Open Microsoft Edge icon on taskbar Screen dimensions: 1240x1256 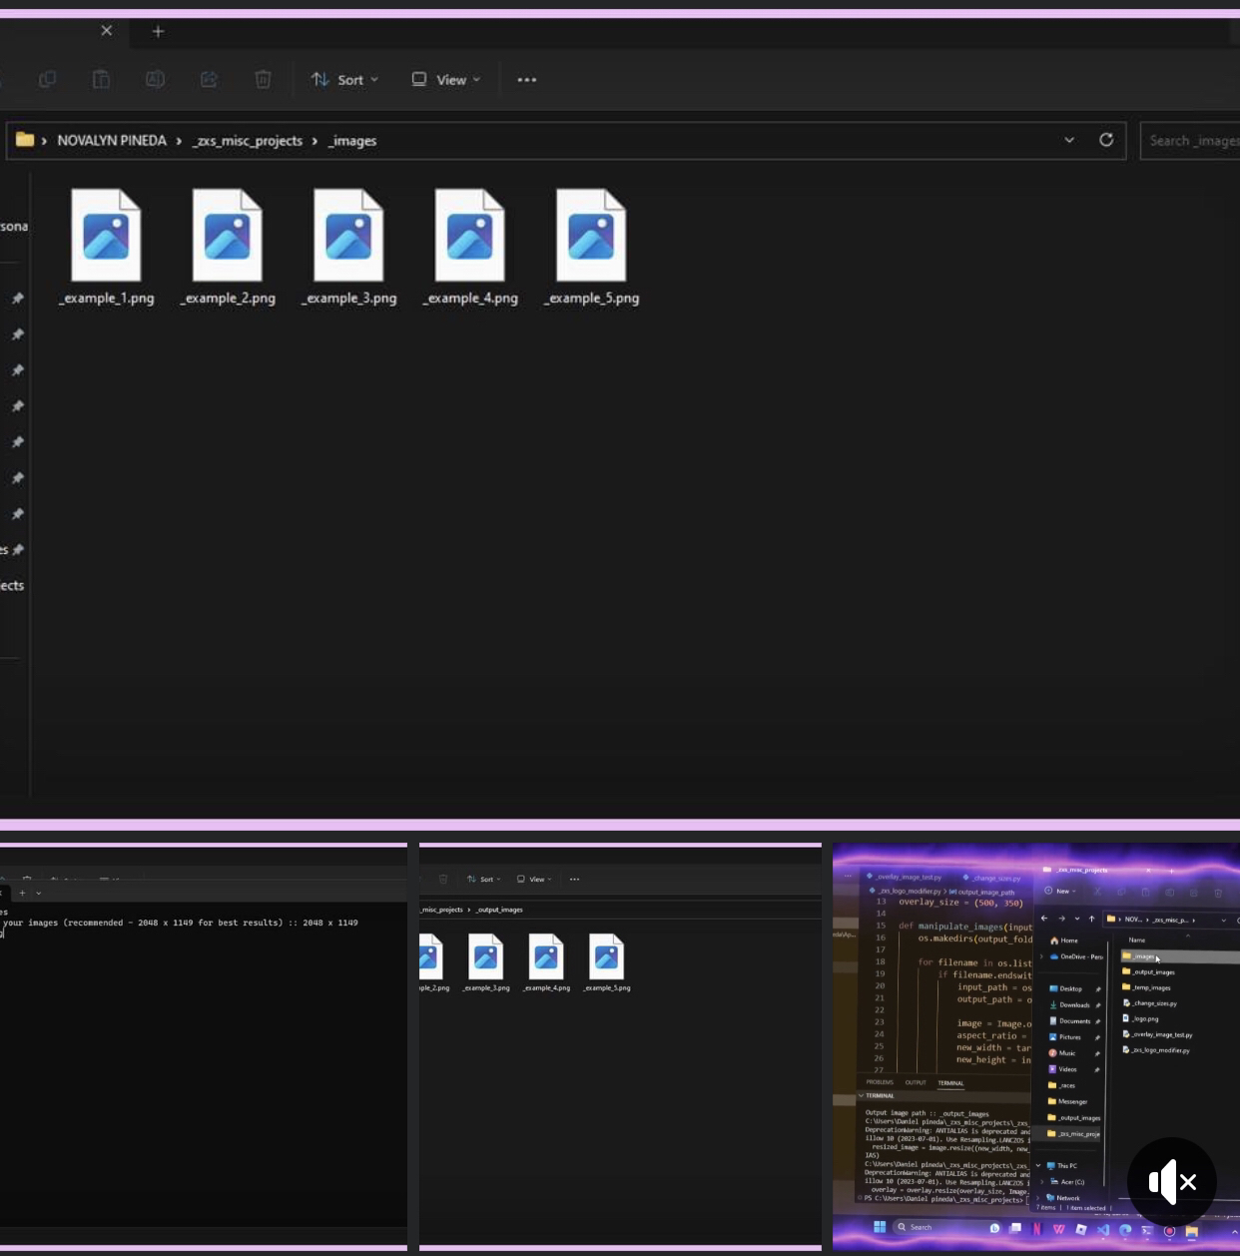pyautogui.click(x=1125, y=1230)
